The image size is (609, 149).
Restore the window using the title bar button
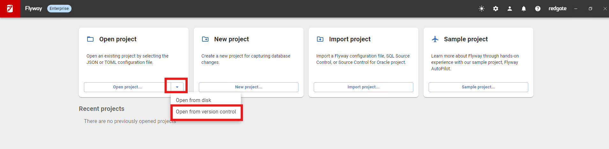590,9
